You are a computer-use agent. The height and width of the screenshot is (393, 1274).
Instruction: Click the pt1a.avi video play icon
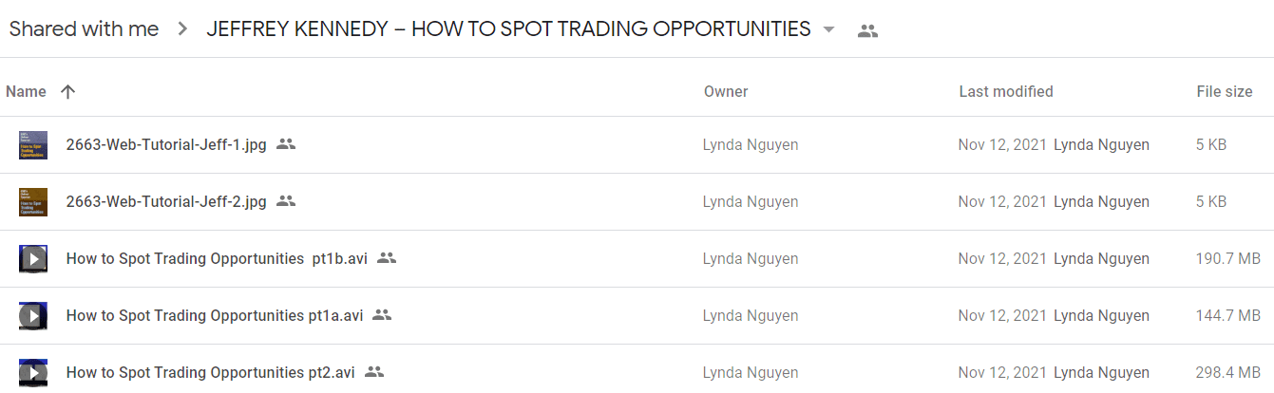(33, 316)
